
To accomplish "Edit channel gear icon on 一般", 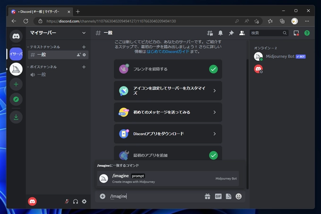I will pyautogui.click(x=84, y=55).
